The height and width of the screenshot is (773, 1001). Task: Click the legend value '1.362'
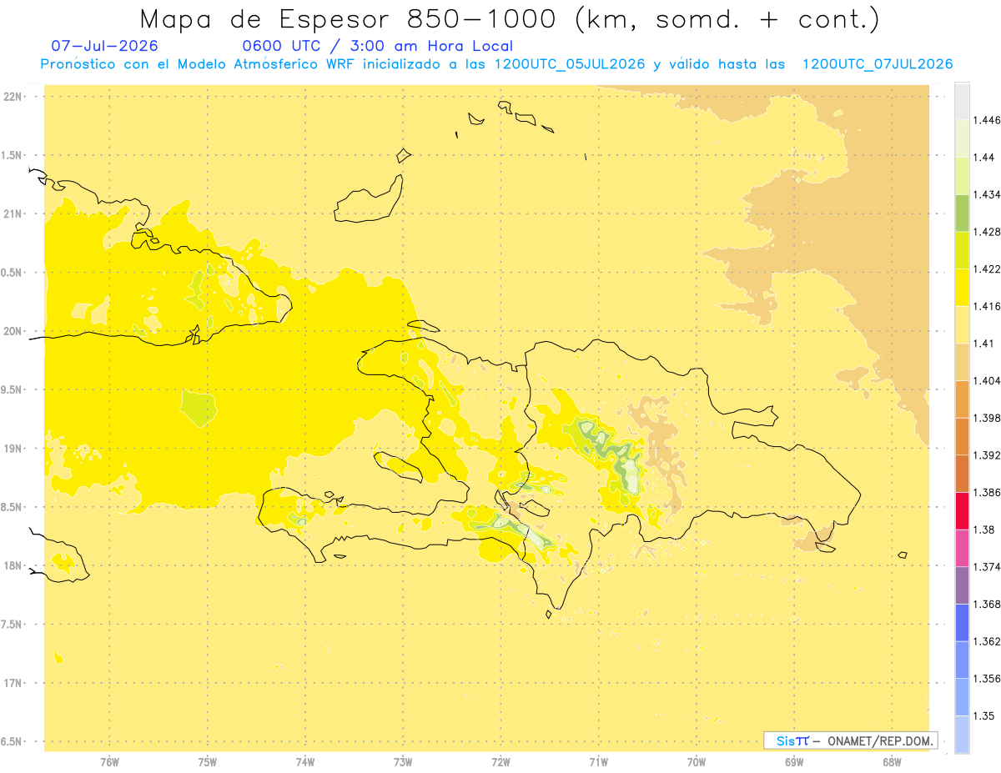coord(987,641)
